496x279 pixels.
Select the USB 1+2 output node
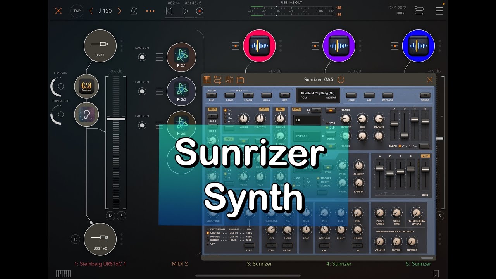(100, 239)
